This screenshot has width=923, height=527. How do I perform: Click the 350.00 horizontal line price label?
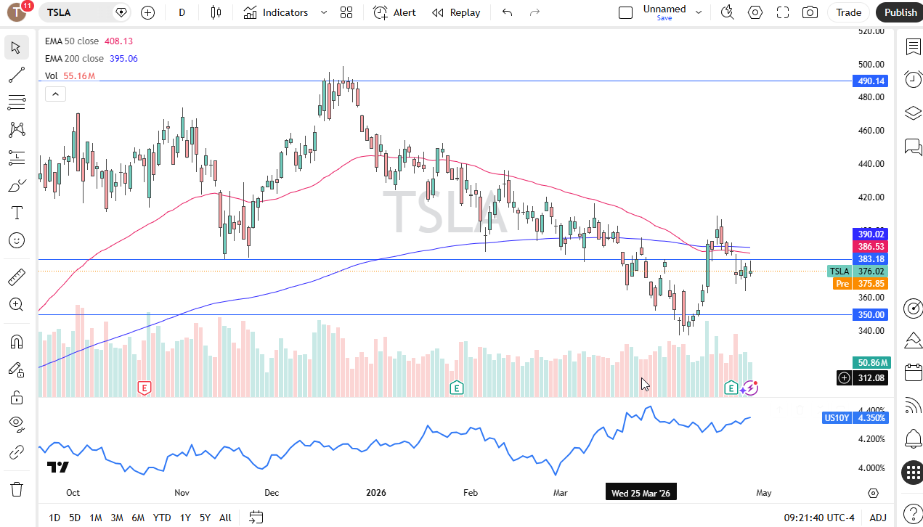pos(871,314)
